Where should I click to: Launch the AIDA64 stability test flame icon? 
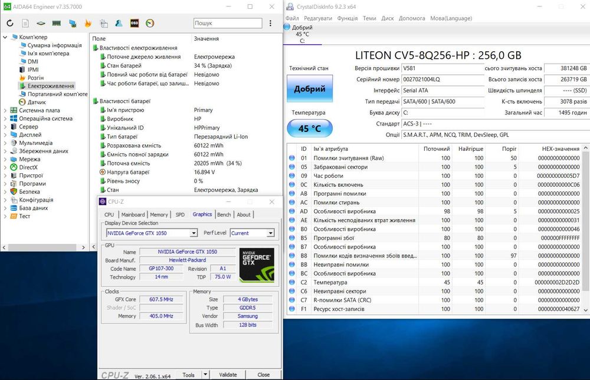point(88,24)
